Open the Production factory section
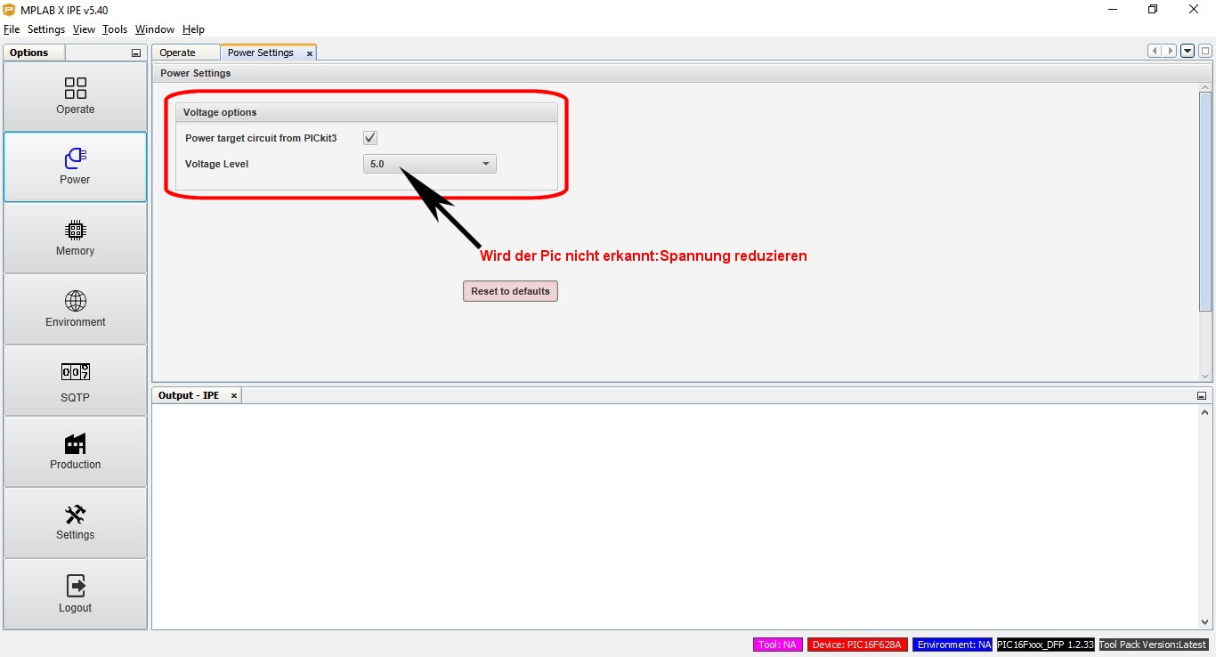Image resolution: width=1216 pixels, height=657 pixels. click(75, 451)
